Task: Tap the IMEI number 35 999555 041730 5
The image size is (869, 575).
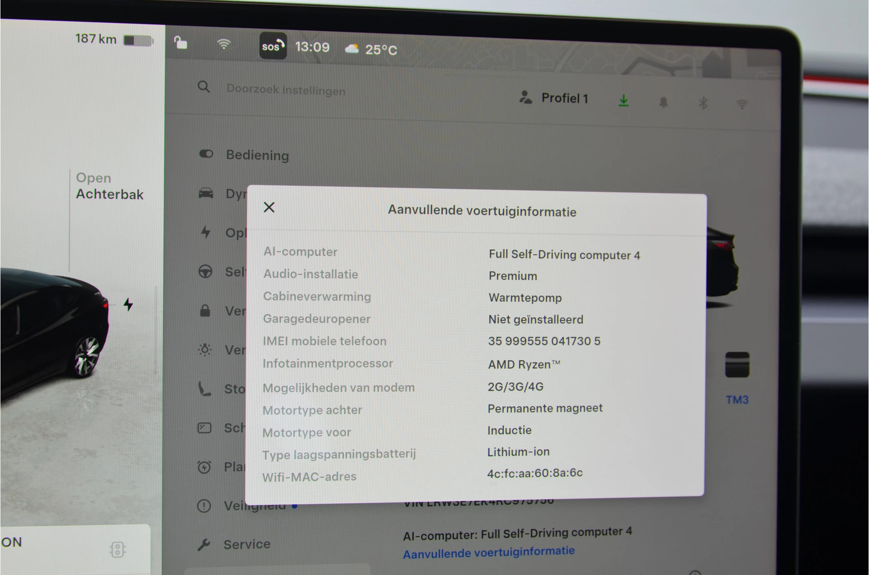Action: point(544,341)
